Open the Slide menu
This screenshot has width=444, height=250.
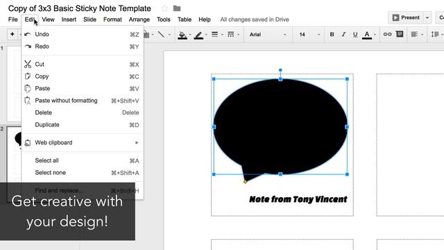tap(89, 19)
